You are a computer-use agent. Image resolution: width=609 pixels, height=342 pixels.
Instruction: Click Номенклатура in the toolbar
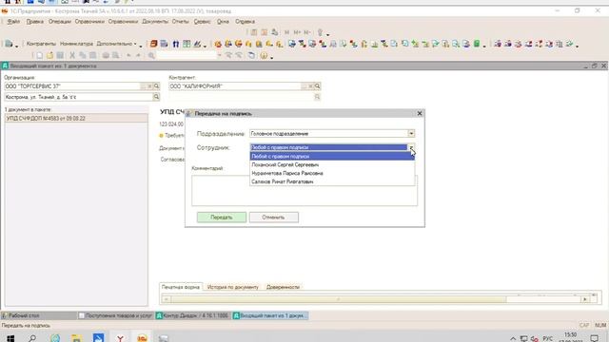[76, 44]
